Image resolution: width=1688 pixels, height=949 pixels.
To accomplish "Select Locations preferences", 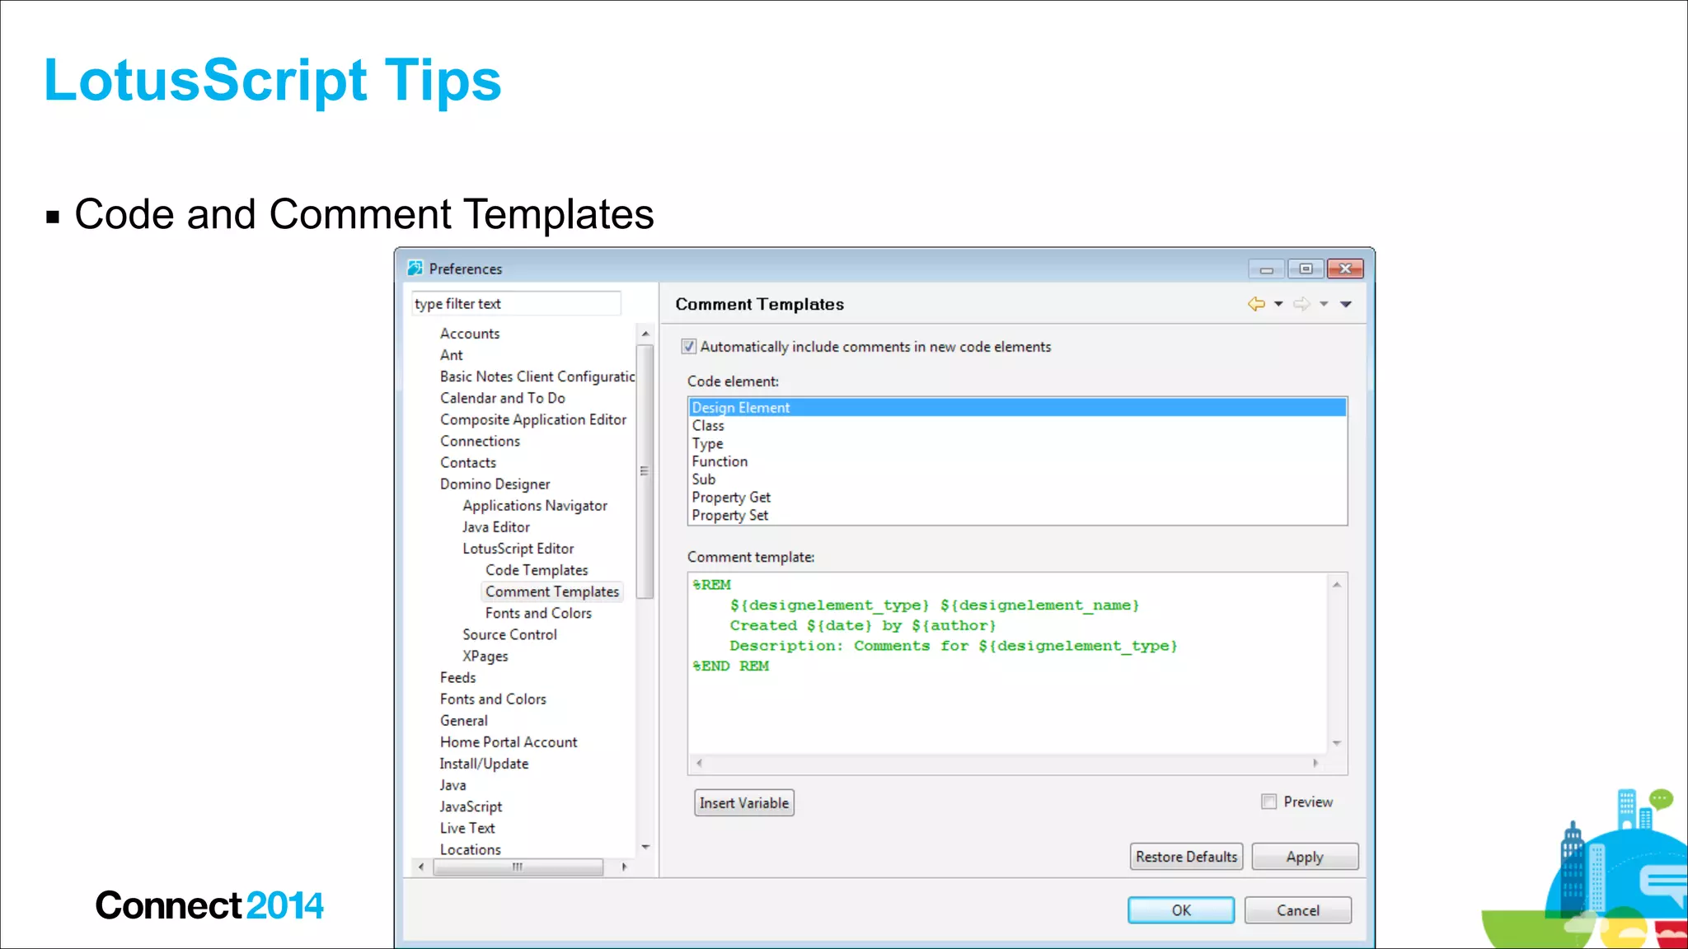I will pyautogui.click(x=470, y=849).
